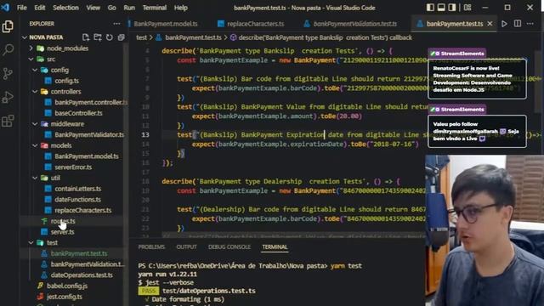The image size is (544, 306).
Task: Switch to replaceCharacters.ts editor tab
Action: pos(251,24)
